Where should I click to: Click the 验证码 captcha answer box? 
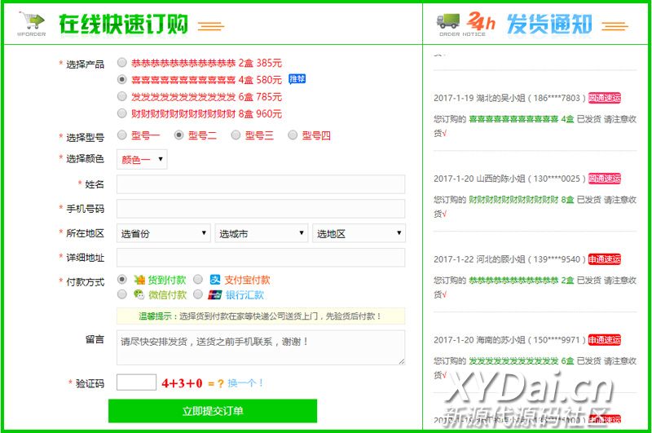tap(136, 382)
